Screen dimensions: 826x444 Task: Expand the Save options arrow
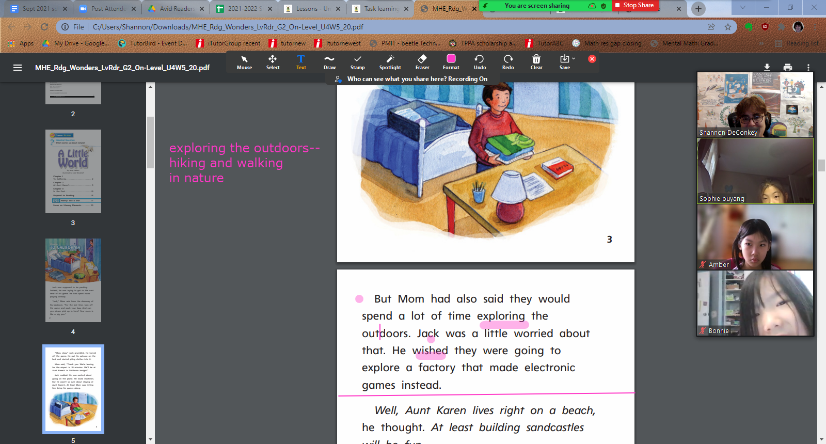point(574,58)
